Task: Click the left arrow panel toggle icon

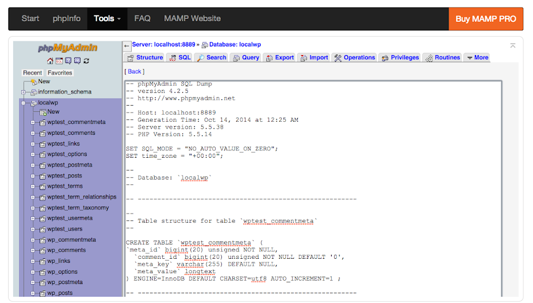Action: click(x=127, y=45)
